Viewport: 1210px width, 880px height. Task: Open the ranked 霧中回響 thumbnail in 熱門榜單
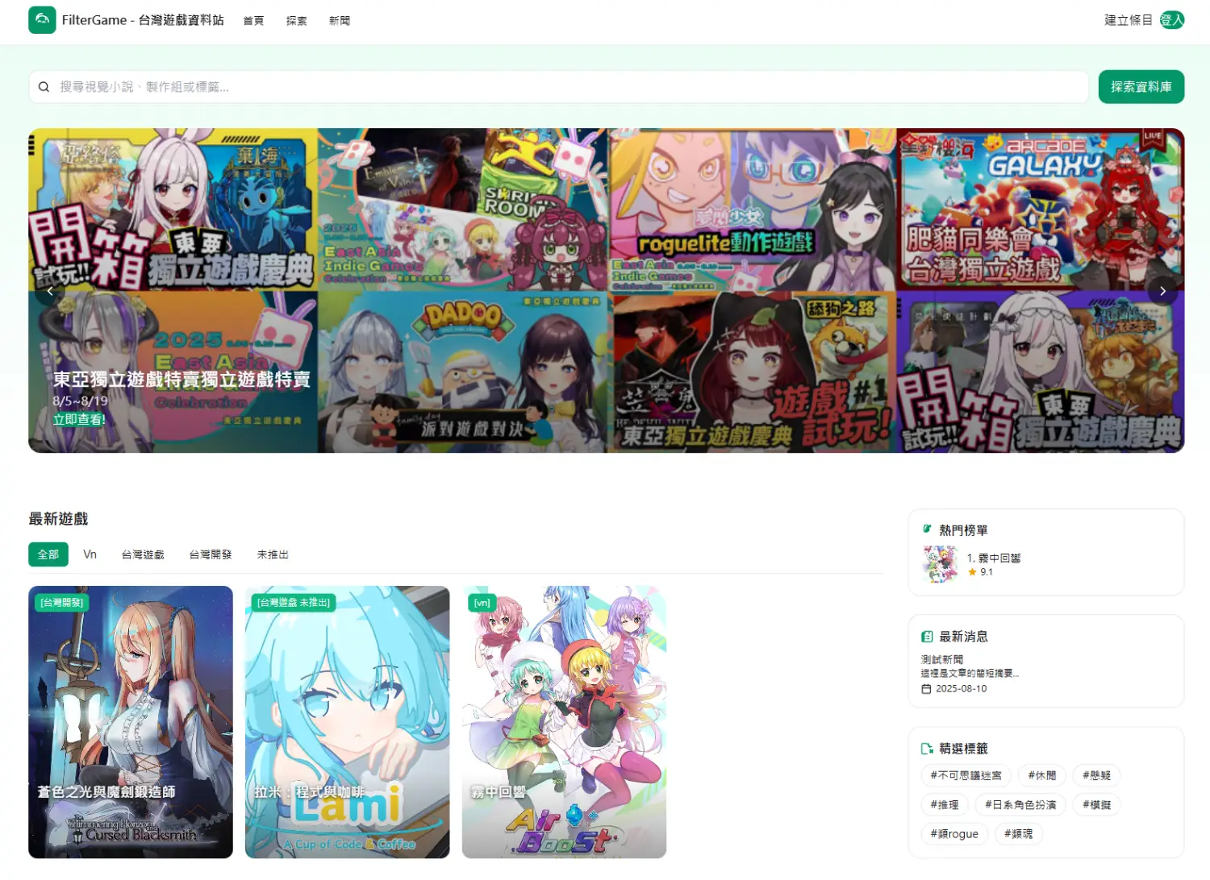(940, 564)
